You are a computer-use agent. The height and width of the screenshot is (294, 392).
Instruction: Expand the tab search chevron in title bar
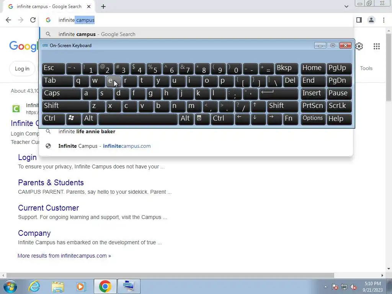(x=346, y=7)
